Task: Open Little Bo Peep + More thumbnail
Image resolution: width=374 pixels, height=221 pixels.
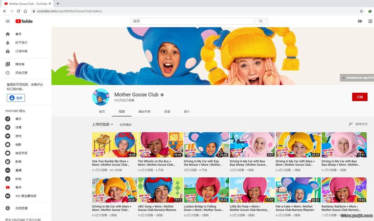Action: click(252, 190)
